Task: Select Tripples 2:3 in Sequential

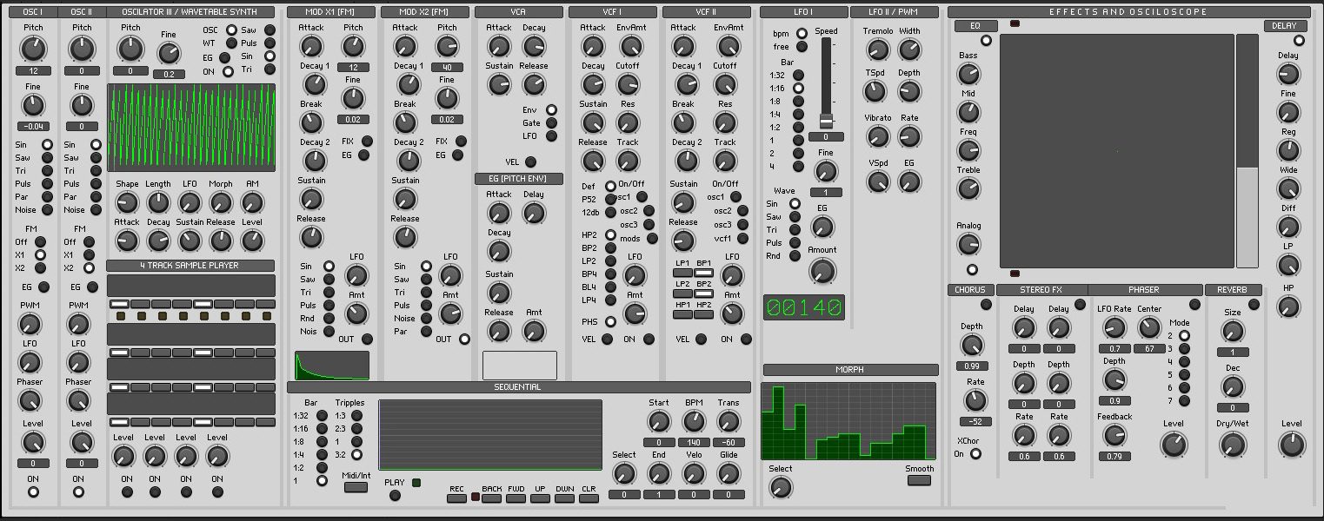Action: pyautogui.click(x=356, y=429)
